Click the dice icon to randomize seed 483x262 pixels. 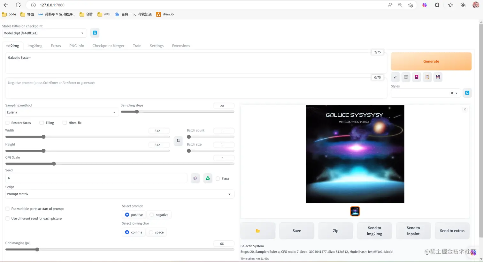coord(195,178)
